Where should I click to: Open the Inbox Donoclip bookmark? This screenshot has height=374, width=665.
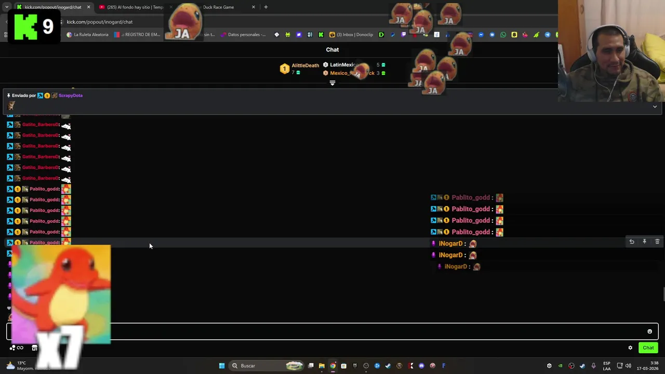pyautogui.click(x=351, y=35)
